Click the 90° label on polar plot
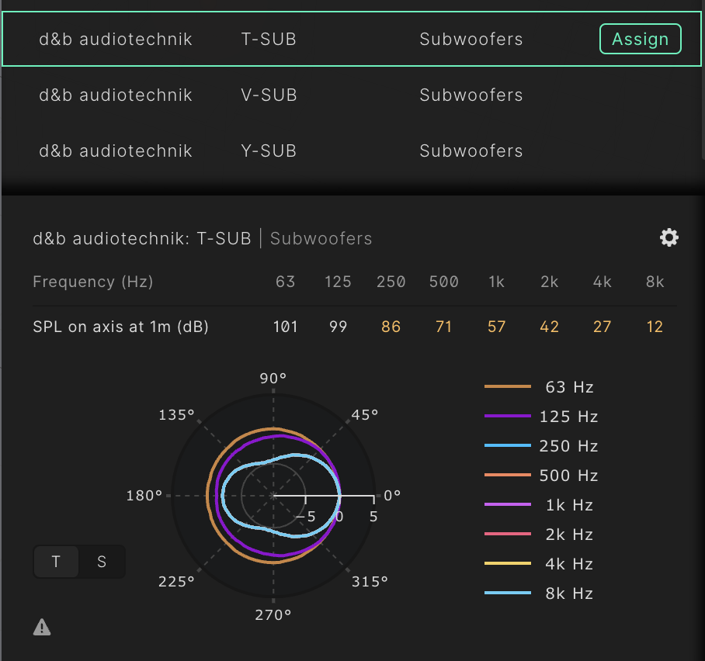Image resolution: width=705 pixels, height=661 pixels. [x=273, y=379]
